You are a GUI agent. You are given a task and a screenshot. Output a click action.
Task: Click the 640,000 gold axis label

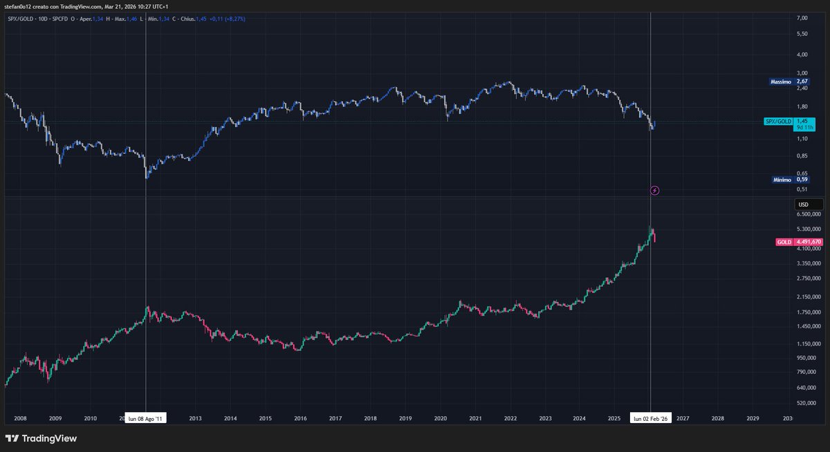pyautogui.click(x=806, y=387)
